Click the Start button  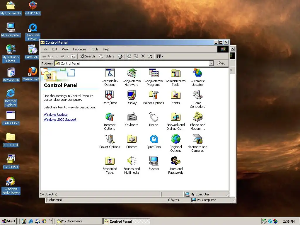pyautogui.click(x=8, y=221)
